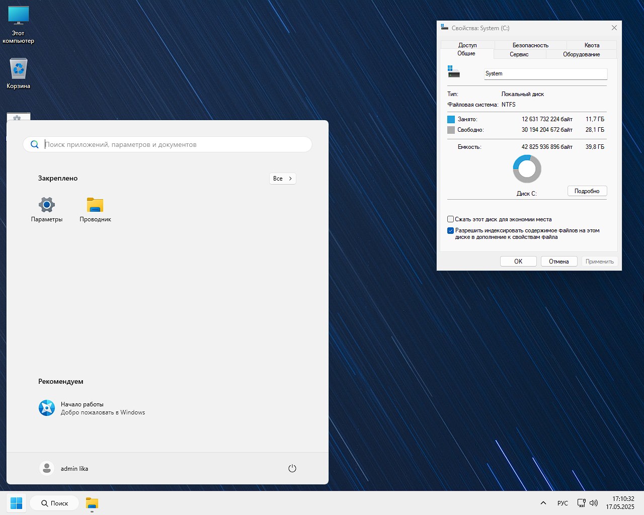This screenshot has height=515, width=644.
Task: Click the Диск C: label
Action: click(527, 194)
